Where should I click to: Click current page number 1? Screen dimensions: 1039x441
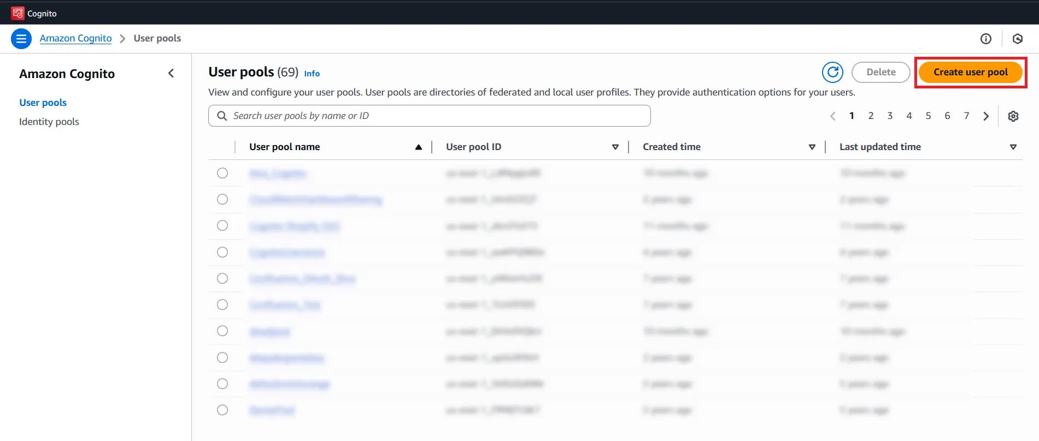coord(852,116)
